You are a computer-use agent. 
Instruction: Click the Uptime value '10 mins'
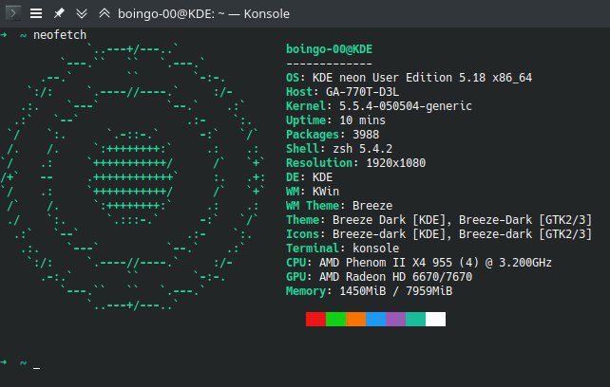pyautogui.click(x=362, y=120)
